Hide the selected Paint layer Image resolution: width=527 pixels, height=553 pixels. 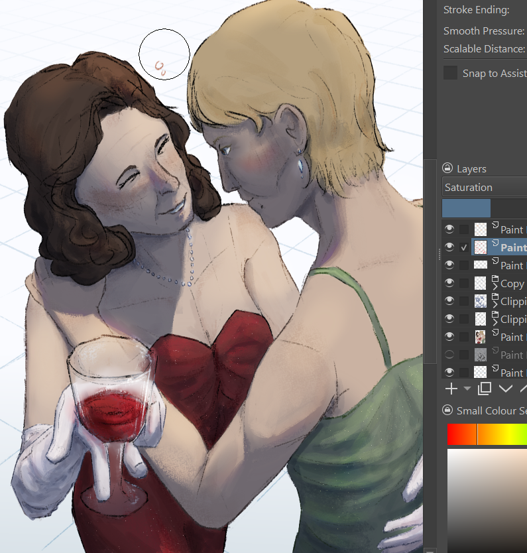click(449, 247)
